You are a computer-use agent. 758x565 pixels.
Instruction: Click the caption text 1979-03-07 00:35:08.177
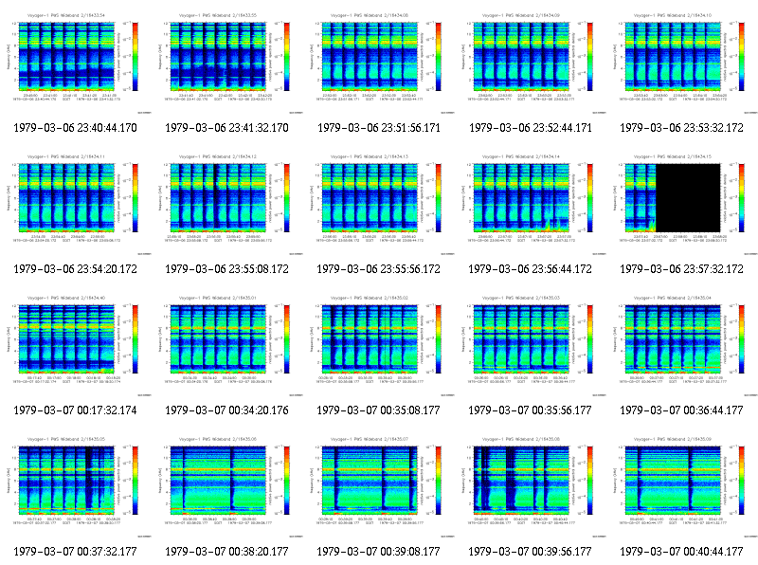[378, 410]
